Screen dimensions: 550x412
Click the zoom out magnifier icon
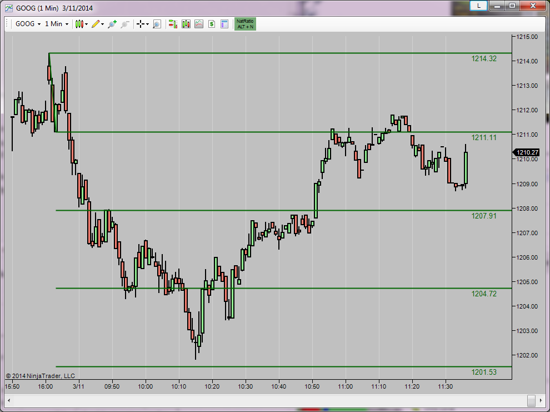(125, 24)
